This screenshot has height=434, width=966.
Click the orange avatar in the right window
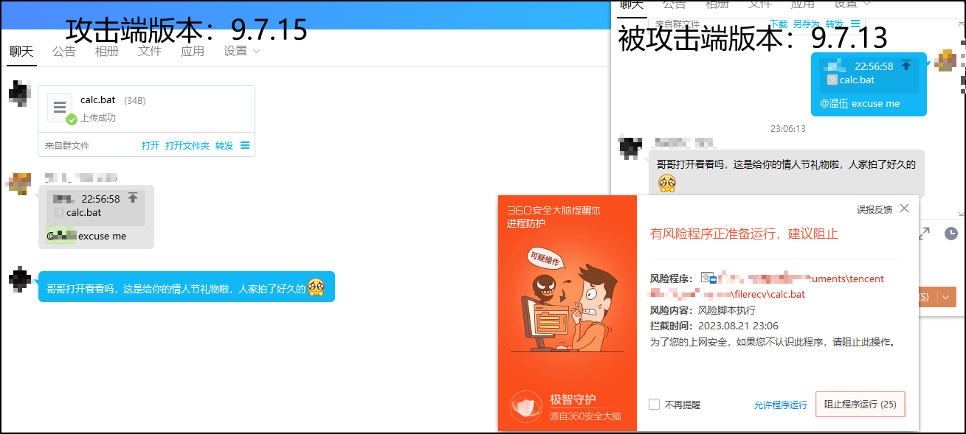click(x=945, y=60)
